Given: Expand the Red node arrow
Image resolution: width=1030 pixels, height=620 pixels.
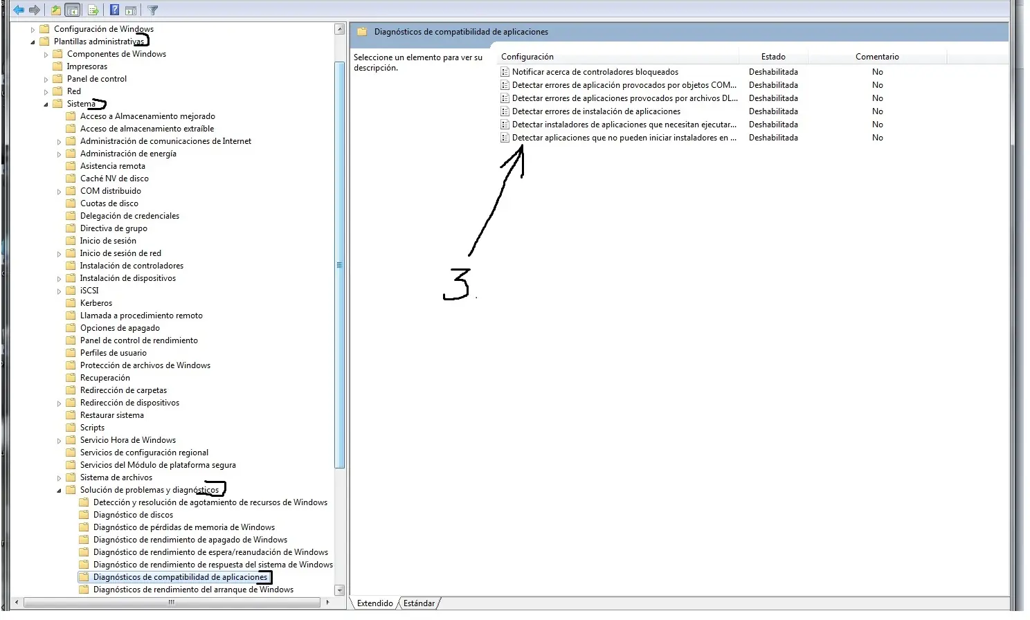Looking at the screenshot, I should [46, 92].
